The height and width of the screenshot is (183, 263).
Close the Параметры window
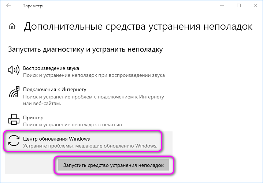click(x=255, y=5)
